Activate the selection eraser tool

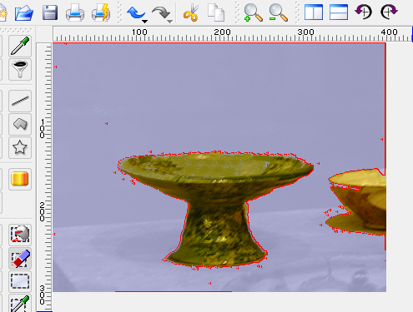[x=20, y=259]
